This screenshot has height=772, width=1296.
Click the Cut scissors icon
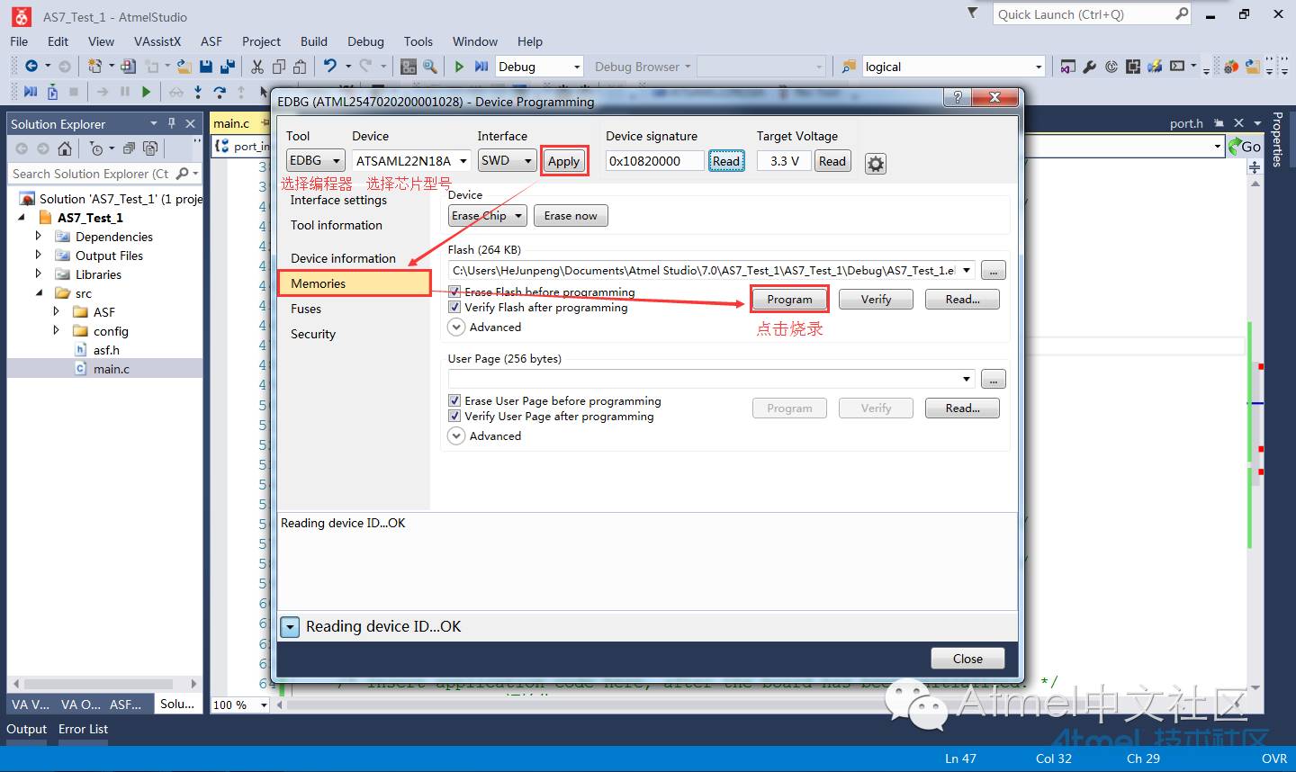pos(256,66)
